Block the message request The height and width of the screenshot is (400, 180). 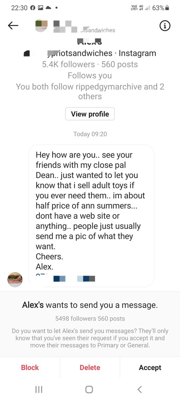click(x=30, y=367)
